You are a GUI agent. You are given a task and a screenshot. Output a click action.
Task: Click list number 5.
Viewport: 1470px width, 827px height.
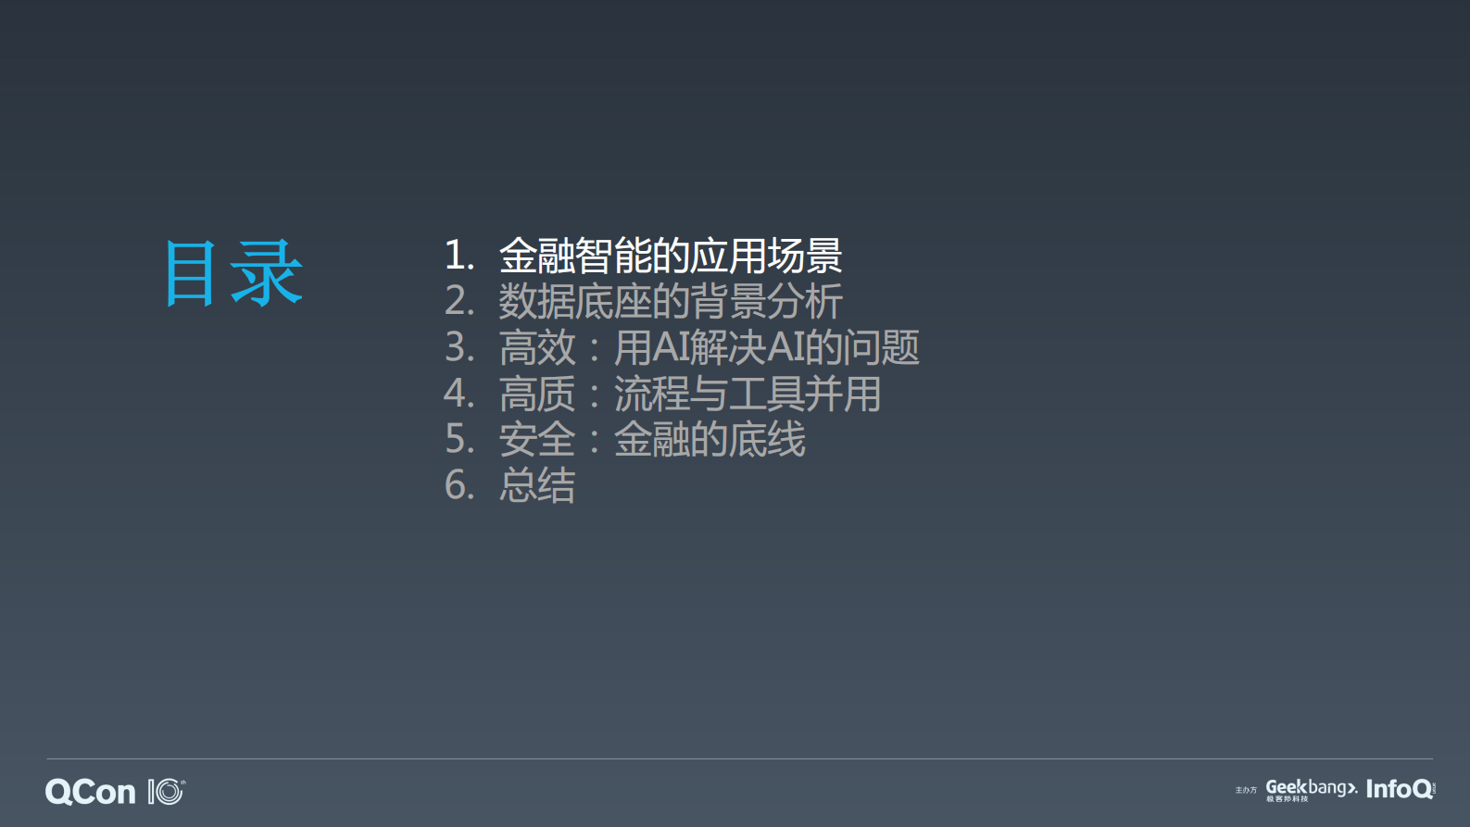(x=459, y=440)
